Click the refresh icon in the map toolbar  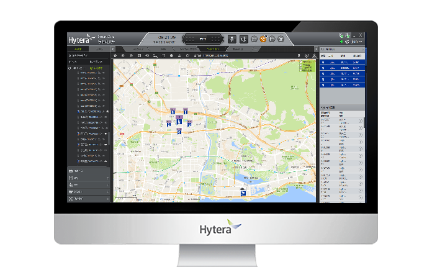click(x=187, y=56)
